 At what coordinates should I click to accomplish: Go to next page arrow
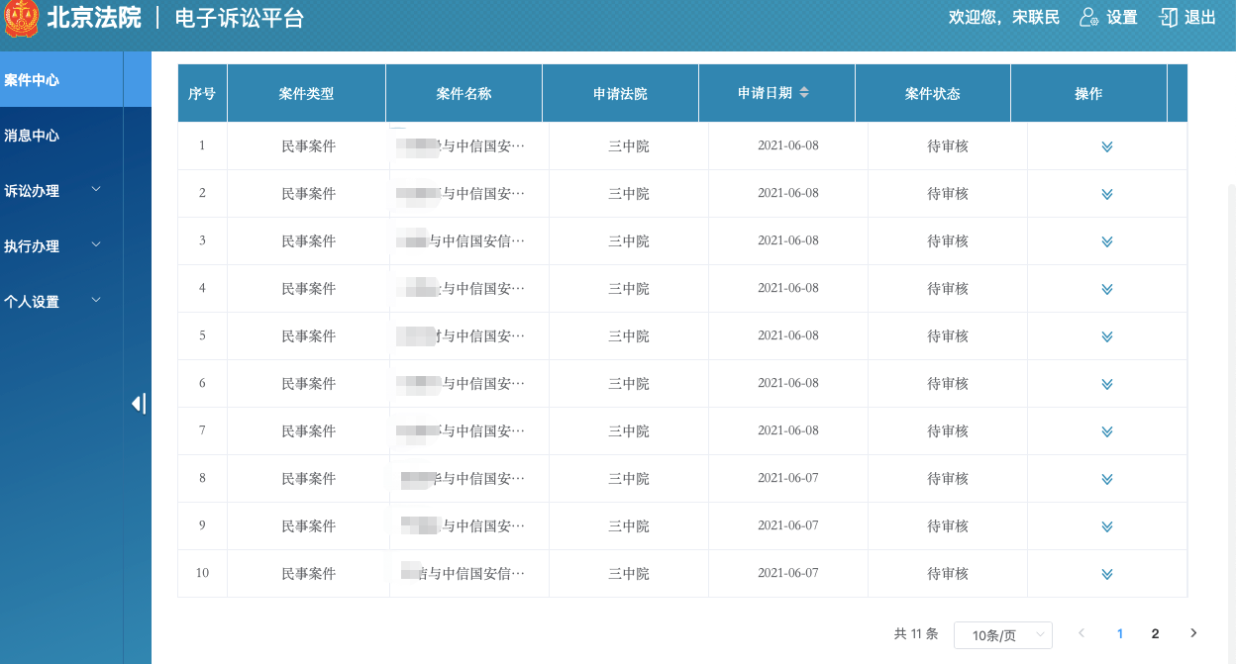[x=1193, y=633]
